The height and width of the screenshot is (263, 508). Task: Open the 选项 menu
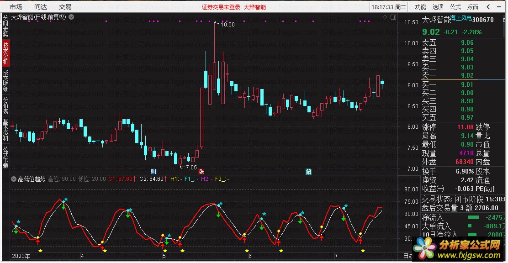438,7
